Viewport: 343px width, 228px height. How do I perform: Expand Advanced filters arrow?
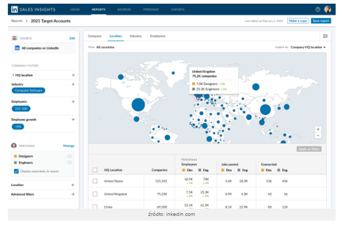[73, 194]
